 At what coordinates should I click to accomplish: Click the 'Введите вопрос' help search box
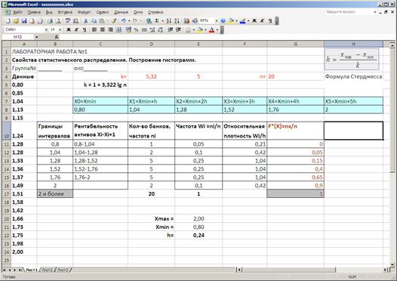349,12
